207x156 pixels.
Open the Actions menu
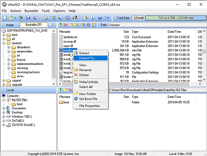pyautogui.click(x=16, y=11)
